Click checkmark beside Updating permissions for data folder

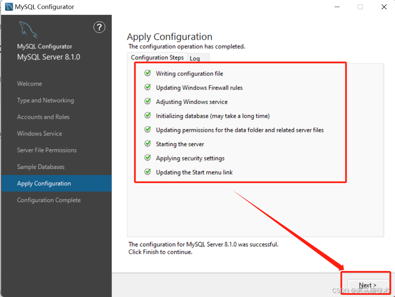click(148, 130)
